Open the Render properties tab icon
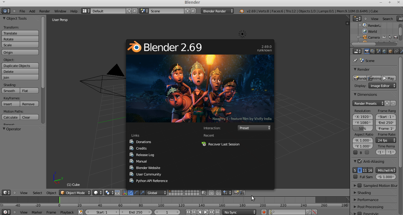The image size is (403, 215). pyautogui.click(x=367, y=51)
